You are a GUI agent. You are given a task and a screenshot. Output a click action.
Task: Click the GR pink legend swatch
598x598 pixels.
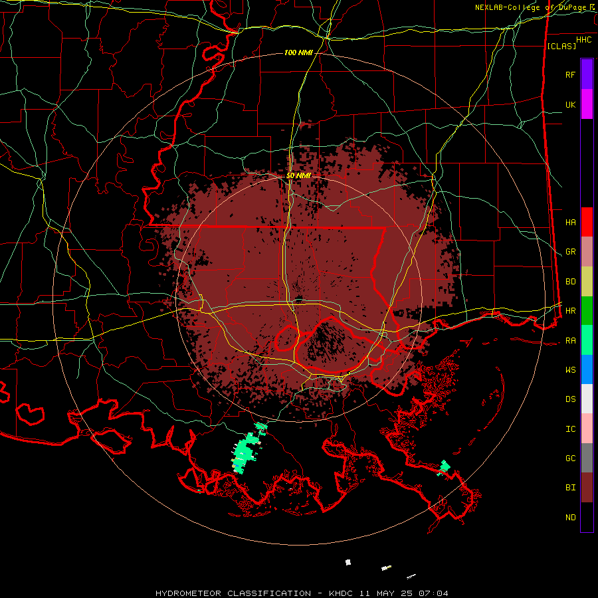tap(587, 252)
